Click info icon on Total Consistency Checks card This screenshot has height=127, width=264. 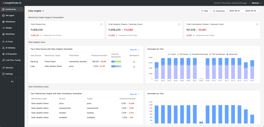(x=257, y=24)
